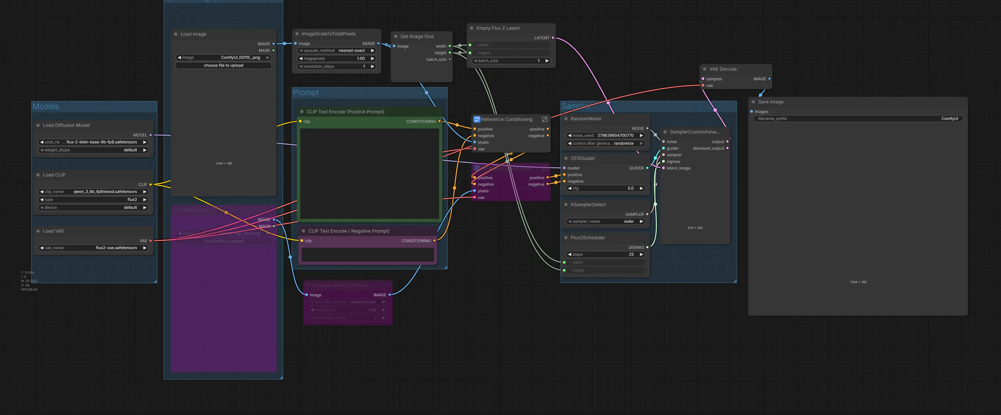
Task: Click the megapixels 1.00 value slider
Action: (x=336, y=58)
